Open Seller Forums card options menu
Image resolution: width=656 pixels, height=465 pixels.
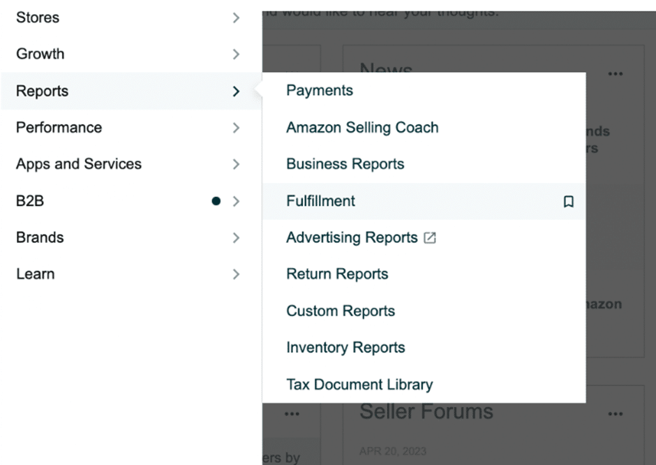coord(615,414)
